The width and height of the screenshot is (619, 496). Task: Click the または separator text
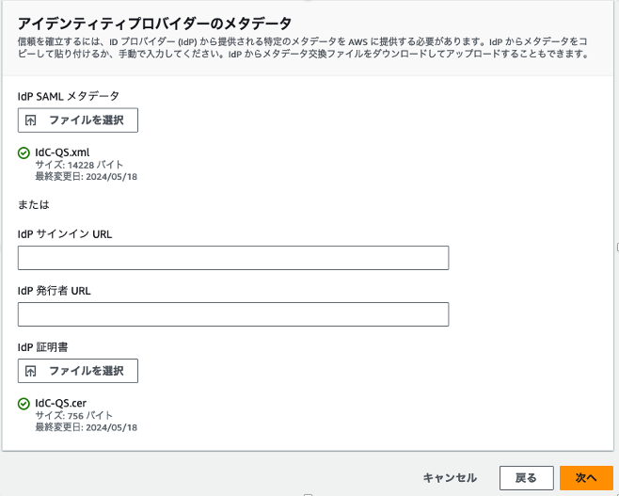click(x=34, y=204)
